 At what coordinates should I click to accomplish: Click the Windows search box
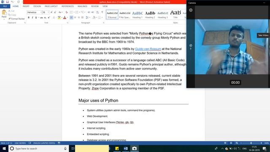[38, 149]
